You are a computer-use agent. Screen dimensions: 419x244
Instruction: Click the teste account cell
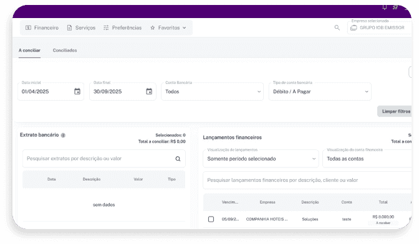(347, 219)
